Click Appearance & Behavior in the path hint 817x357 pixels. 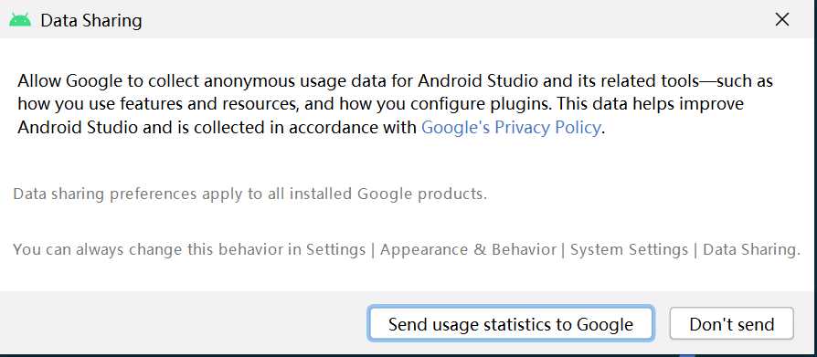point(469,250)
